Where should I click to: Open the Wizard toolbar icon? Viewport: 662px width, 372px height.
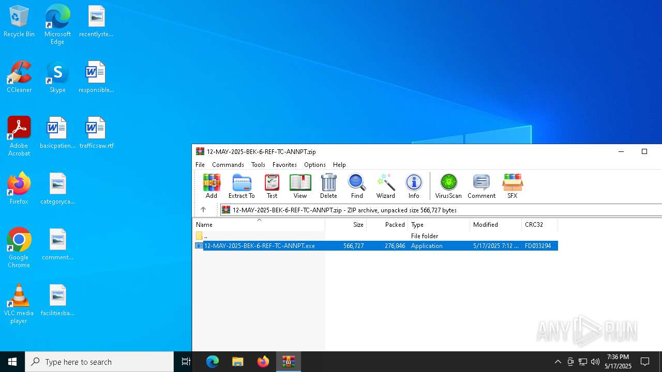[x=385, y=186]
